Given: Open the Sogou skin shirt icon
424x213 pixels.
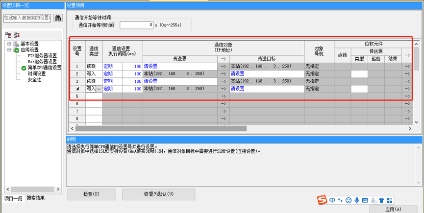Looking at the screenshot, I should tap(381, 200).
